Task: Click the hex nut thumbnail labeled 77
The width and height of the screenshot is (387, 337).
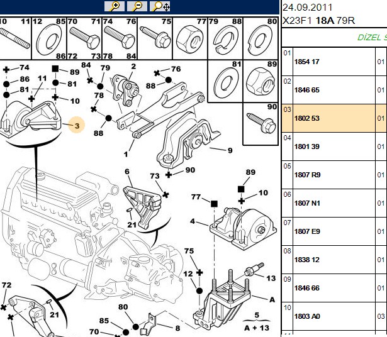Action: (190, 38)
